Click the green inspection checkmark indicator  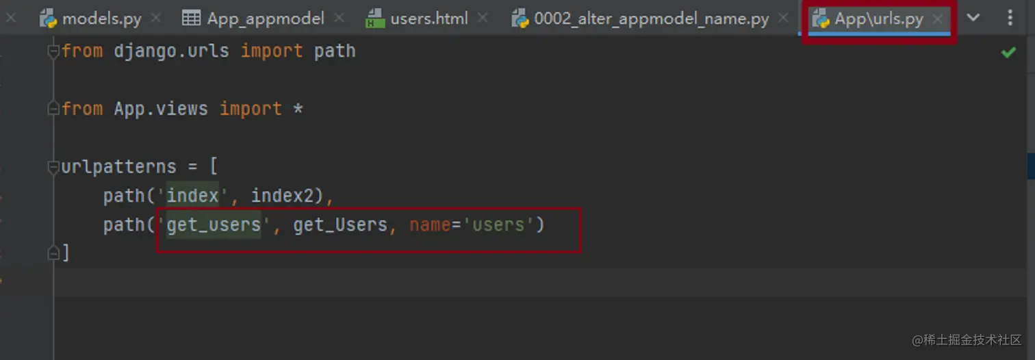tap(1008, 52)
